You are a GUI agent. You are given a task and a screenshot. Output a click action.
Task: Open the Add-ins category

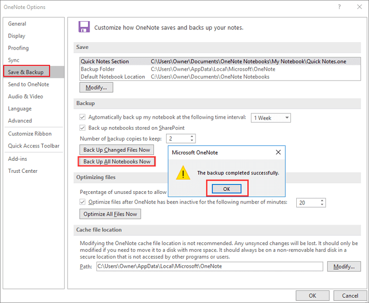(x=34, y=159)
